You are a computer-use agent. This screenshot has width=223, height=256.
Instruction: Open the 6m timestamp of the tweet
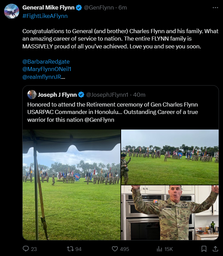tap(122, 8)
